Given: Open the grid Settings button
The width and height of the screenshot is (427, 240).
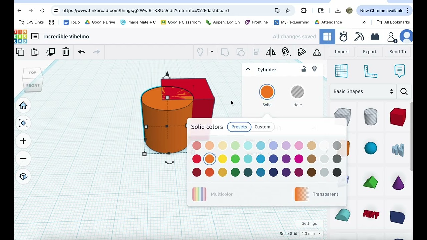Looking at the screenshot, I should click(x=309, y=223).
